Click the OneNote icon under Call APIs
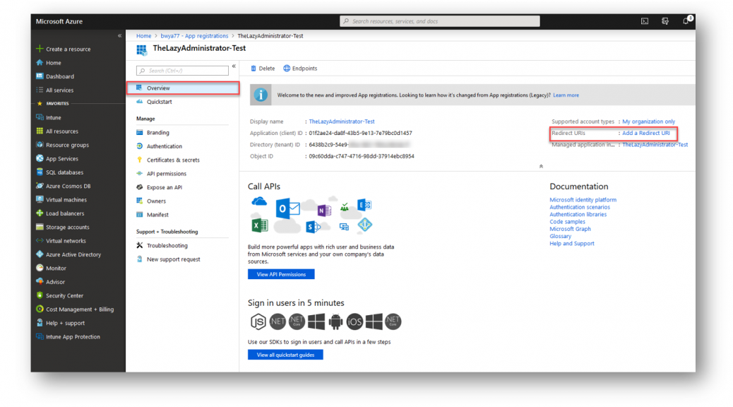 [324, 211]
